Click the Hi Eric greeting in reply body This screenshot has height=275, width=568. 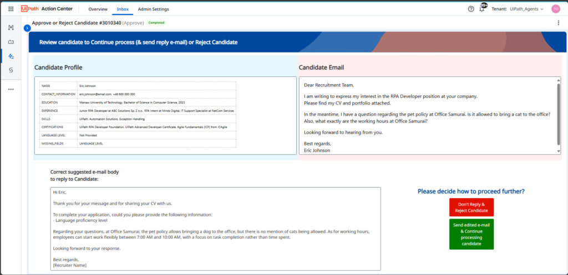coord(60,192)
